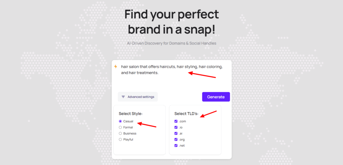Click the .com label text
The width and height of the screenshot is (343, 165).
(183, 121)
